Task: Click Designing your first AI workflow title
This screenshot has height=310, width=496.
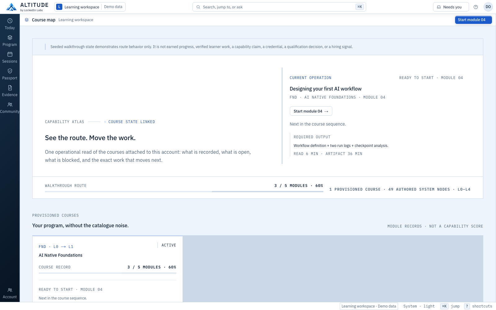Action: [325, 89]
